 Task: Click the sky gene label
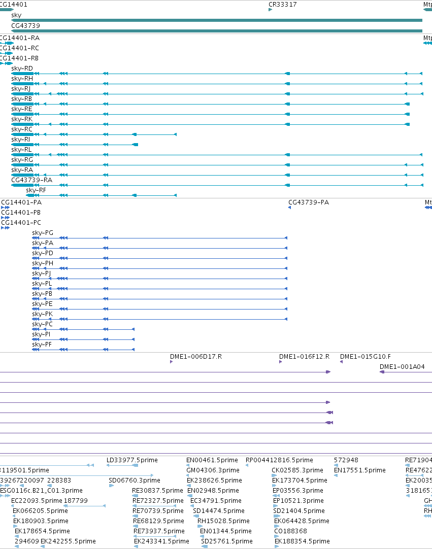coord(16,15)
